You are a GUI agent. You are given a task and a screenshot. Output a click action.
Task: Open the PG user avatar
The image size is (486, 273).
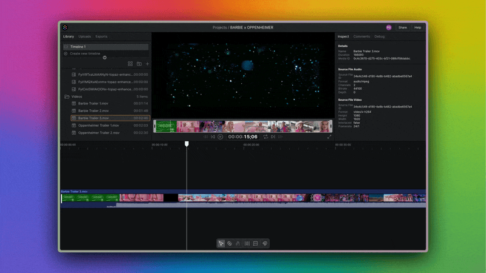[389, 27]
